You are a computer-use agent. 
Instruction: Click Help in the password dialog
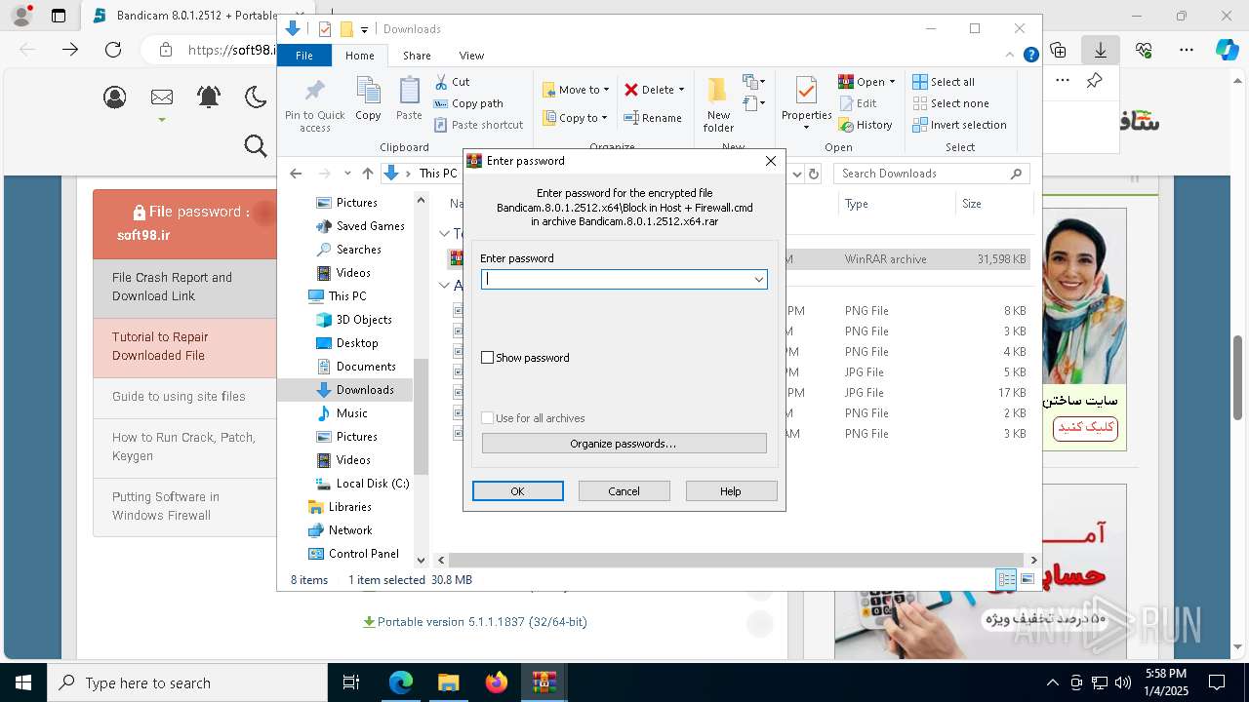coord(731,491)
